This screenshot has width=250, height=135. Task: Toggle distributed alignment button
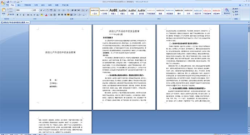click(x=71, y=15)
